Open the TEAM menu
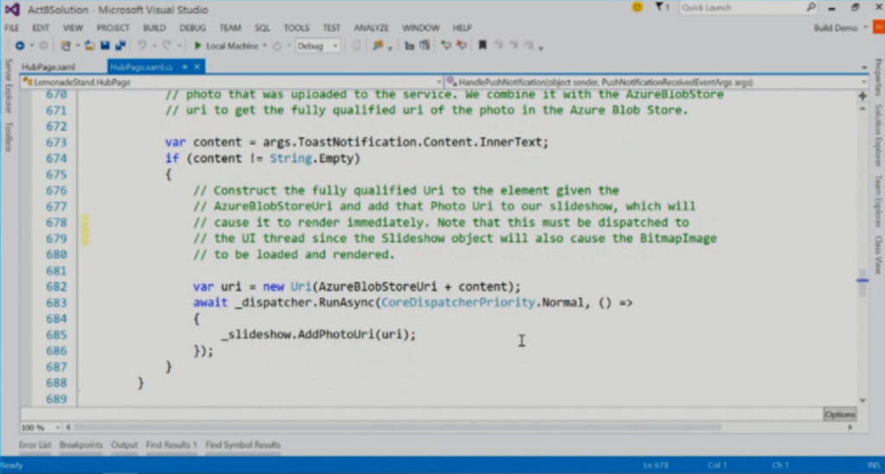885x474 pixels. click(x=230, y=28)
